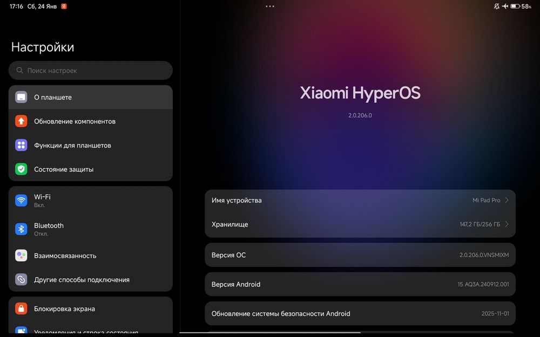This screenshot has height=337, width=540.
Task: Click the Сб, 24 Янв date
Action: coord(42,6)
